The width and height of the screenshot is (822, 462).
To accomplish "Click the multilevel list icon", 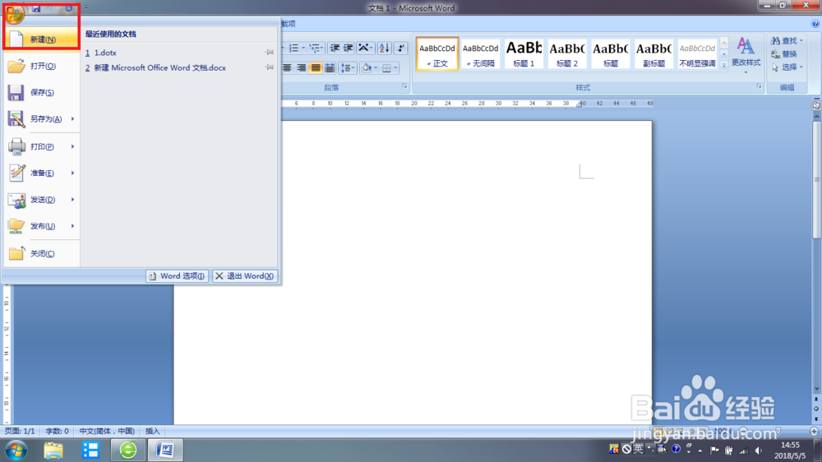I will click(x=314, y=49).
